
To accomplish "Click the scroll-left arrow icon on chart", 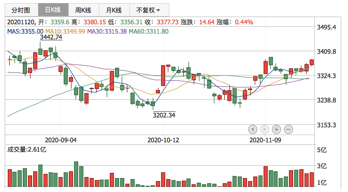I will [253, 129].
